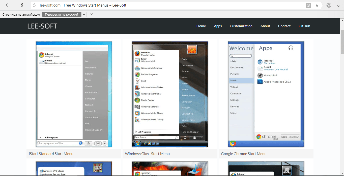Open the Contact menu item
Screen dimensions: 344x176
pos(284,26)
